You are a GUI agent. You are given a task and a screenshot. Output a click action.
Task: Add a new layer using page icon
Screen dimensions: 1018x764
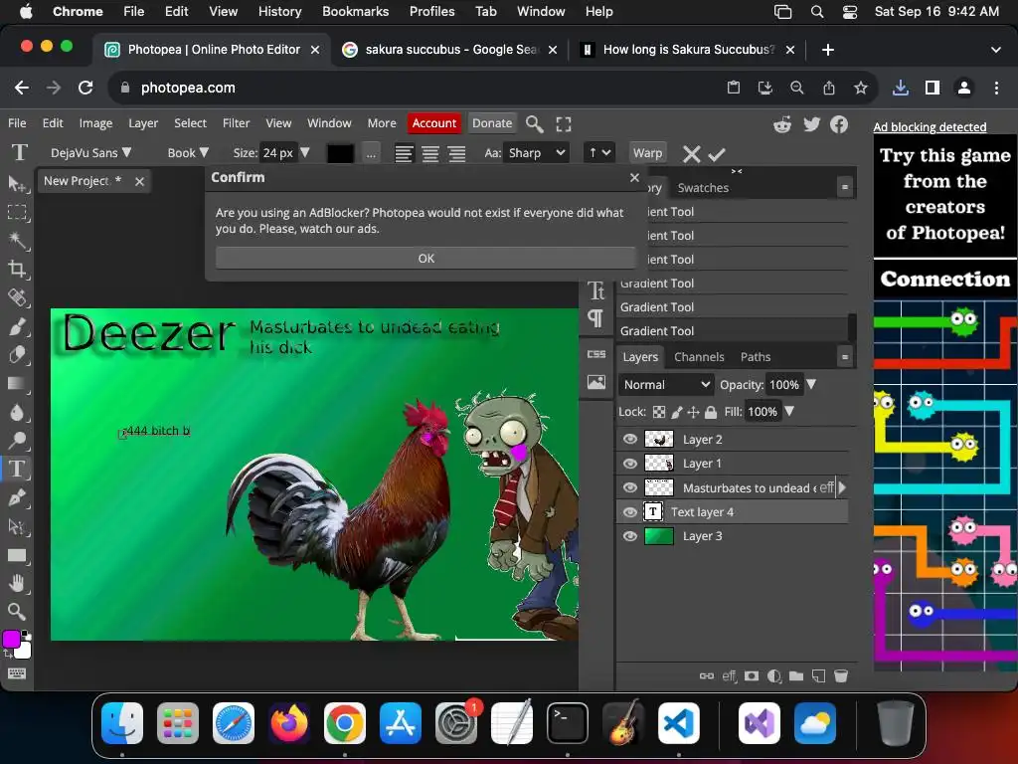819,676
